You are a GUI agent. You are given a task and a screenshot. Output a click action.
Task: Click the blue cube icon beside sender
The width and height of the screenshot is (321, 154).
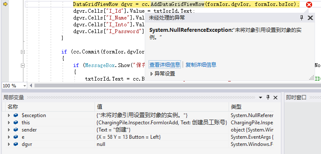(x=16, y=130)
